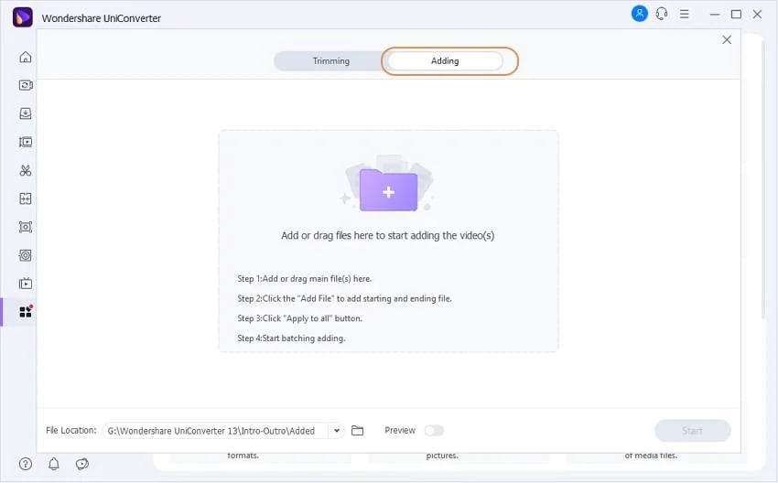778x483 pixels.
Task: Toggle the Preview switch
Action: (434, 431)
